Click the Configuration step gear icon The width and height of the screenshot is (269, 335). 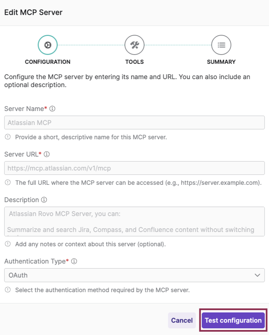click(48, 45)
